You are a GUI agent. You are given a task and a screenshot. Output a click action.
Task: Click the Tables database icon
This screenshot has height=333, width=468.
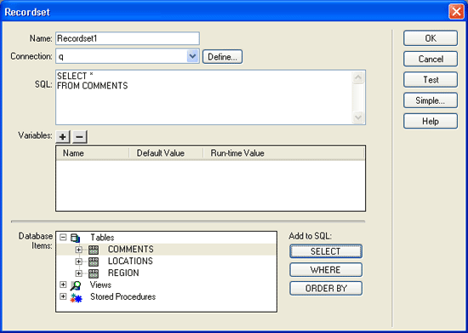[75, 238]
